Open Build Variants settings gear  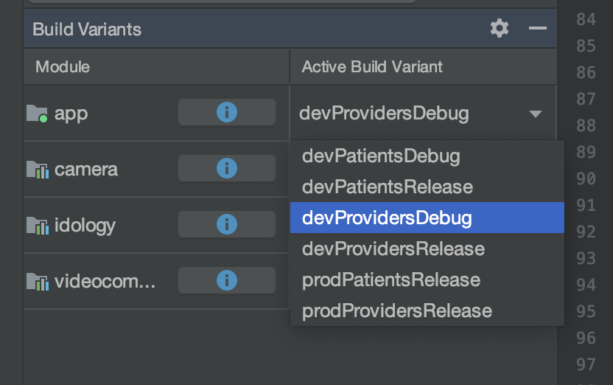click(500, 29)
